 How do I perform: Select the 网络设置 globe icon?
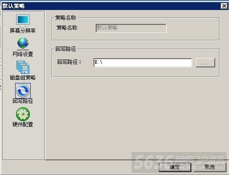pos(23,43)
